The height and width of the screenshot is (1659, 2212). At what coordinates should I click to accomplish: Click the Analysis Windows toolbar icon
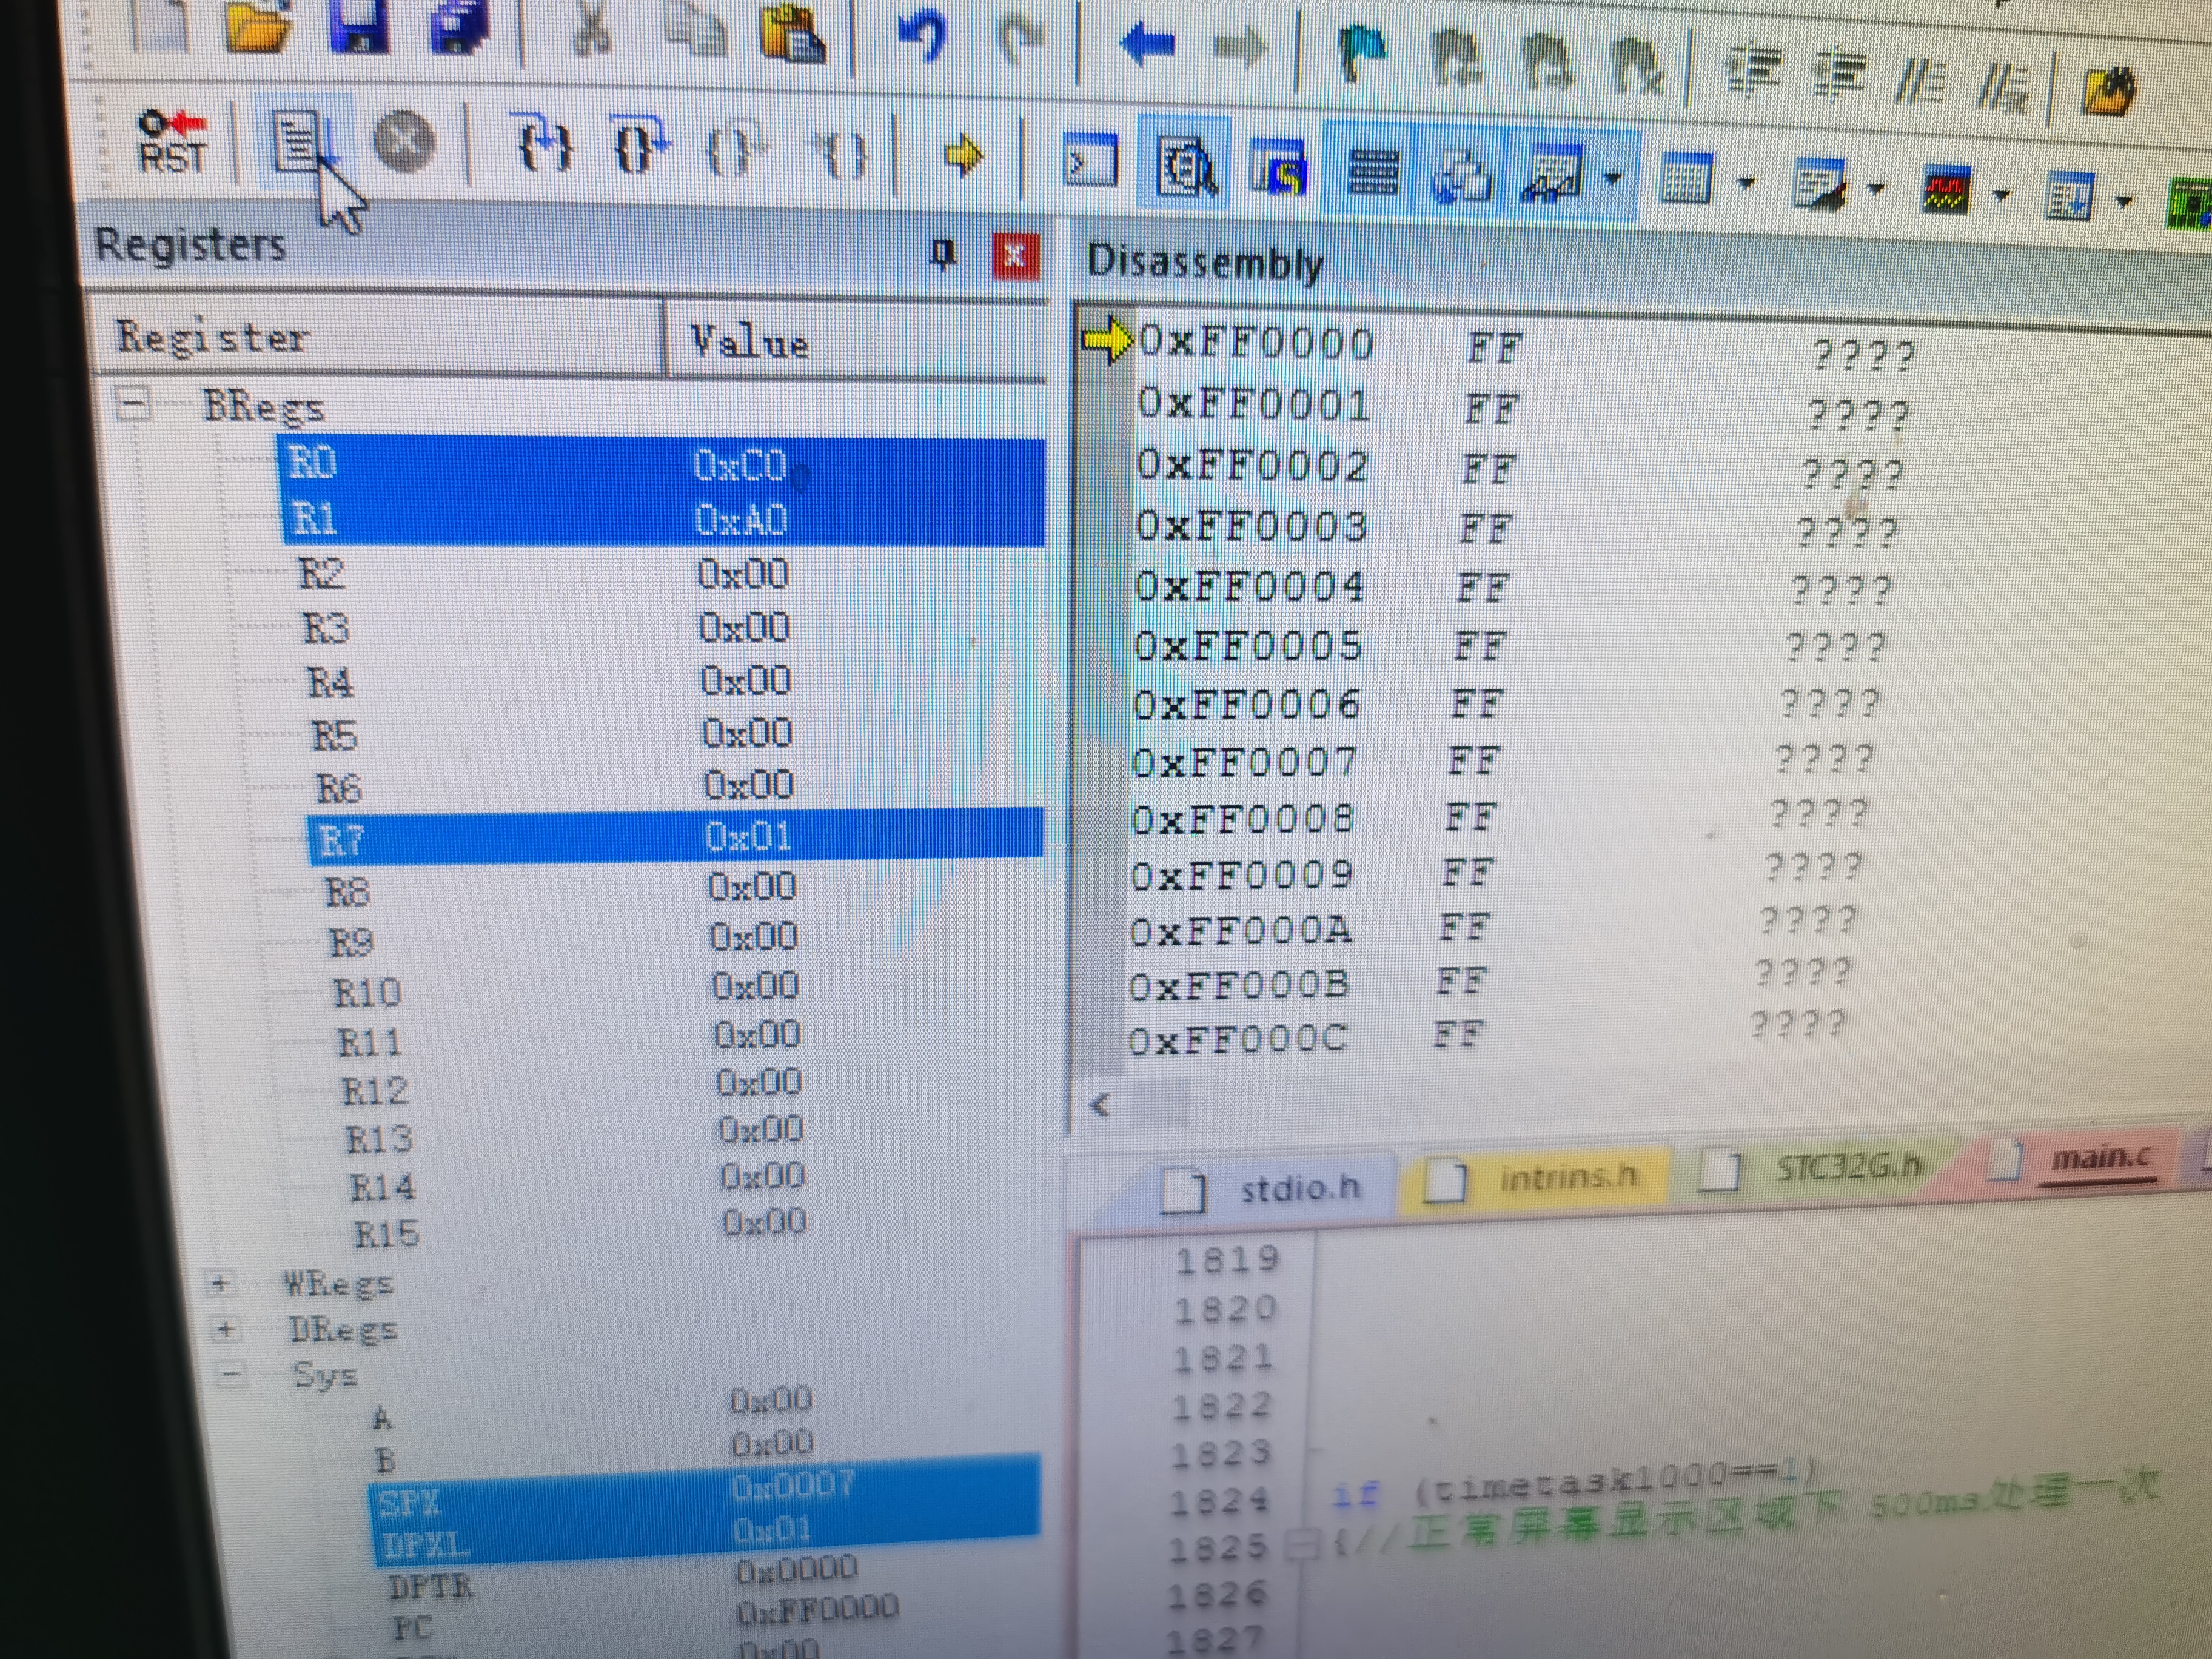pos(1946,190)
